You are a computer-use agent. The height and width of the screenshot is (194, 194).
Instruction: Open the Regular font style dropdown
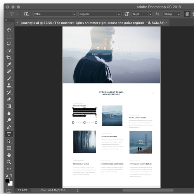(x=100, y=14)
